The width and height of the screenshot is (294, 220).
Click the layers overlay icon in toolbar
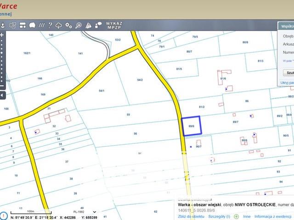coord(13,25)
